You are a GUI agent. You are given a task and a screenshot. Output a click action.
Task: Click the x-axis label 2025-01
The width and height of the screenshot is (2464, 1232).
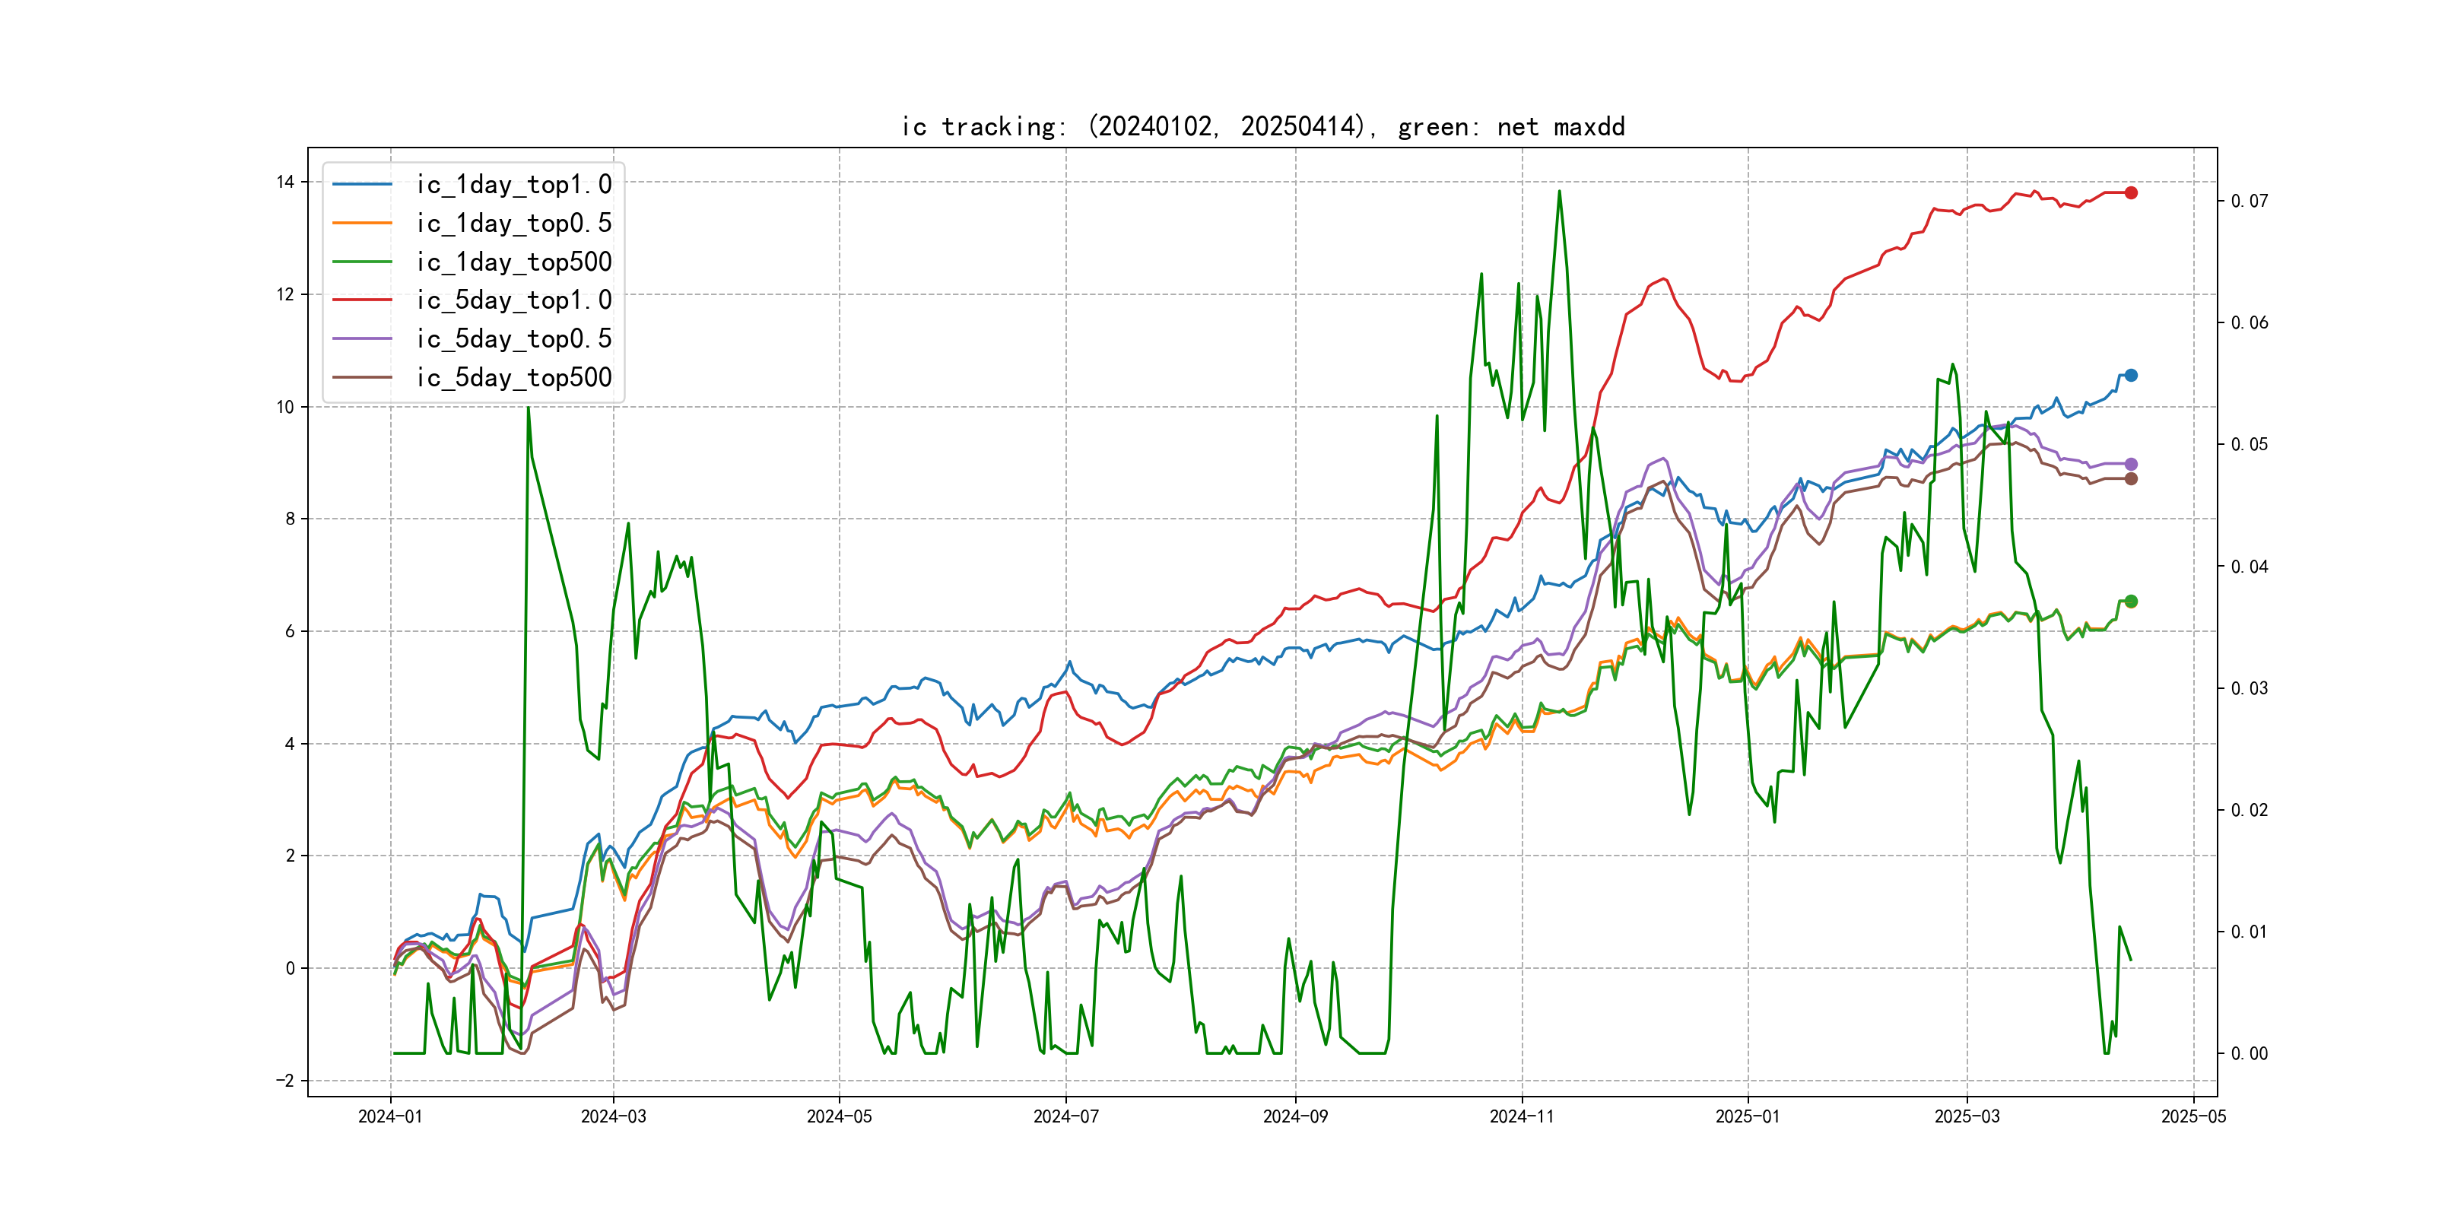pyautogui.click(x=1748, y=1116)
